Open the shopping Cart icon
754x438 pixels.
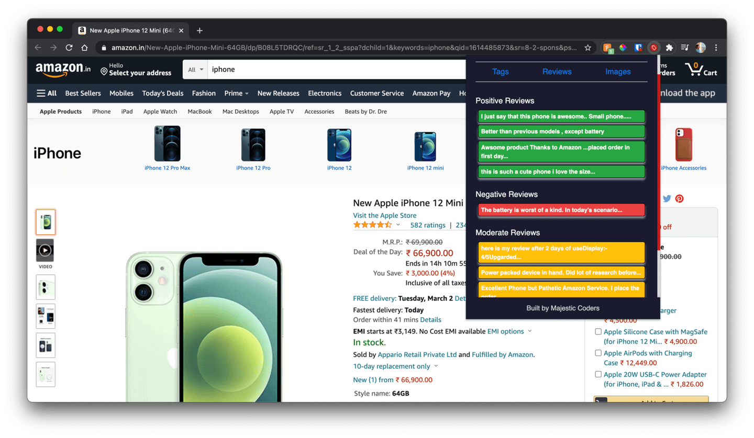point(701,69)
